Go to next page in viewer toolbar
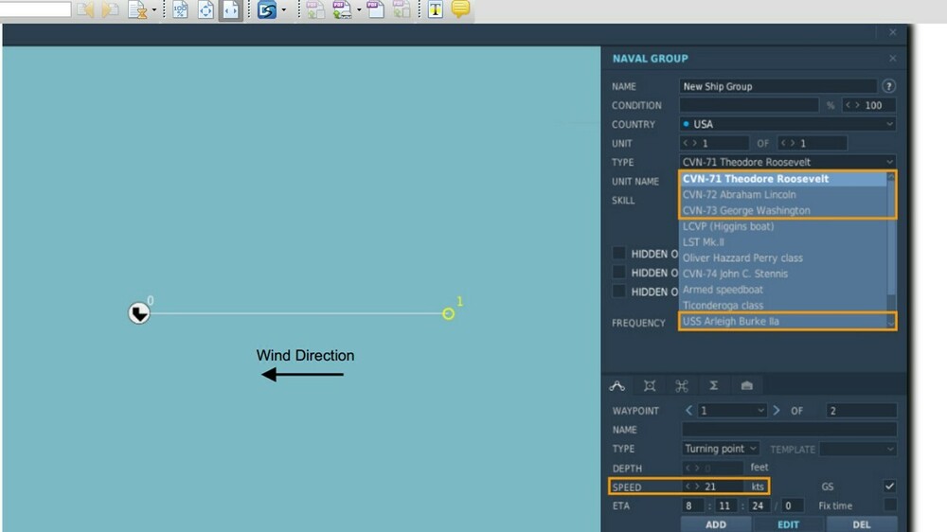The image size is (947, 532). coord(111,9)
